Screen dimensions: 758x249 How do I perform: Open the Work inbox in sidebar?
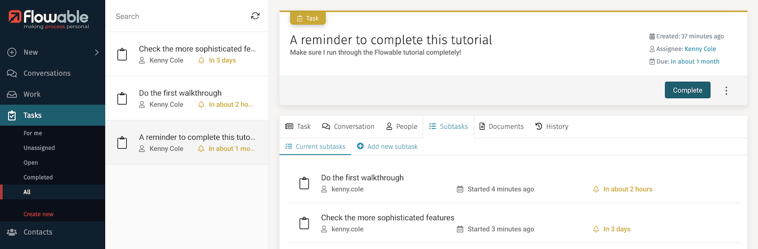pos(32,94)
